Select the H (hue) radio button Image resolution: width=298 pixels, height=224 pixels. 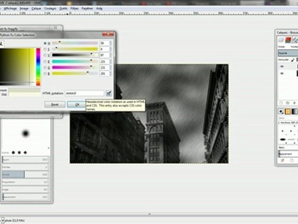45,44
